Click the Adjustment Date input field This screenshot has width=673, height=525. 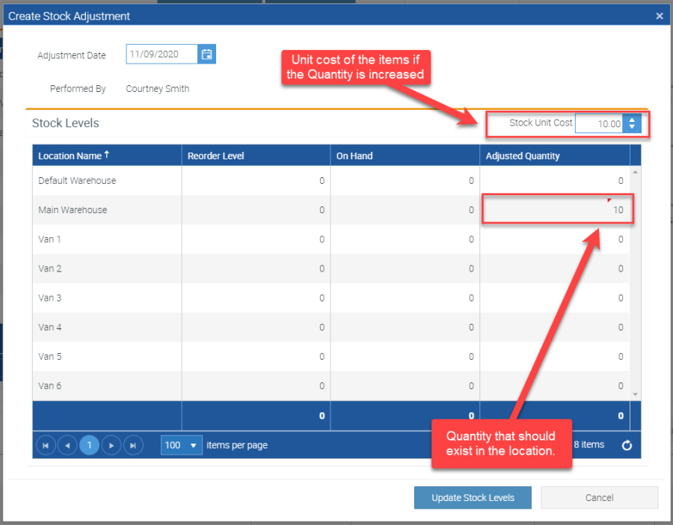(x=162, y=54)
